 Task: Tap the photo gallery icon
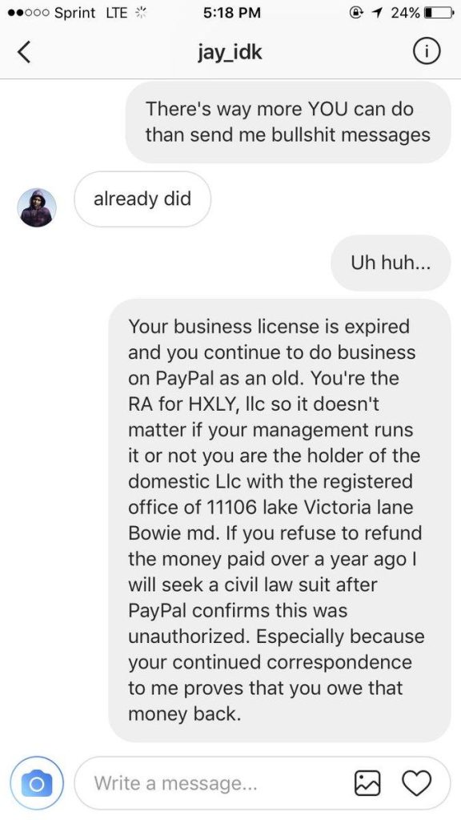369,783
